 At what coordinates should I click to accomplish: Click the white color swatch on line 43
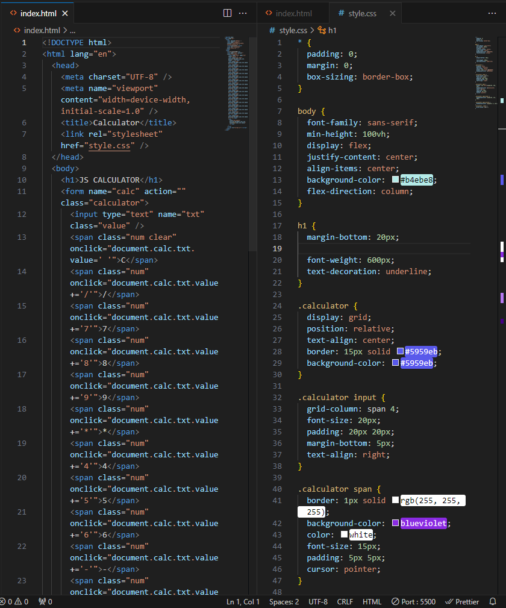coord(344,534)
